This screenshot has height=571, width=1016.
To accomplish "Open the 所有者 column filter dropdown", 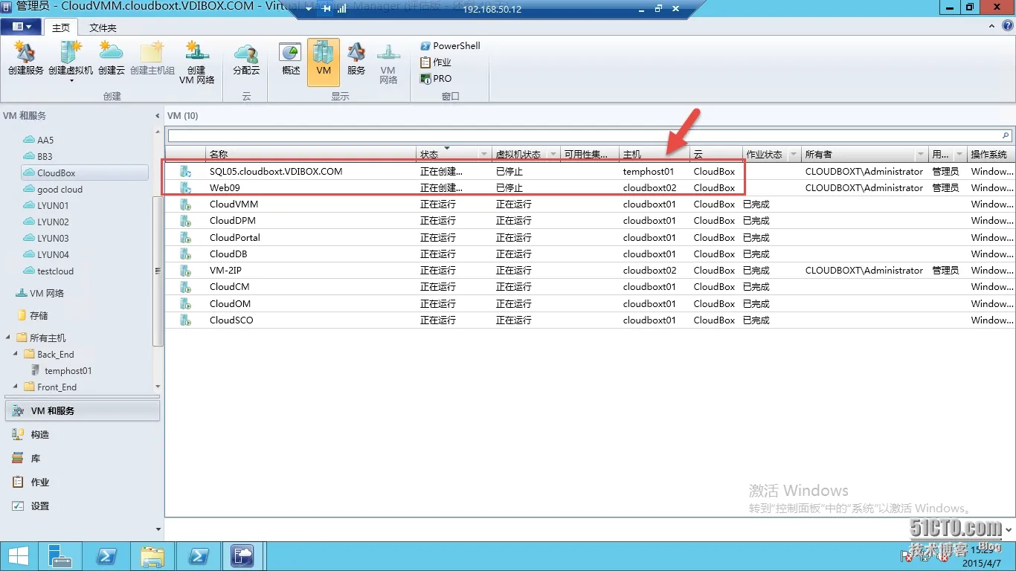I will click(x=921, y=155).
